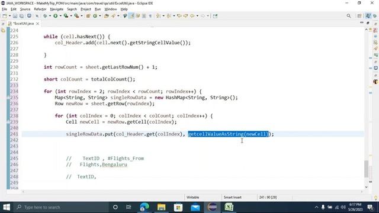379x213 pixels.
Task: Open a Terminal from the toolbar
Action: [29, 16]
